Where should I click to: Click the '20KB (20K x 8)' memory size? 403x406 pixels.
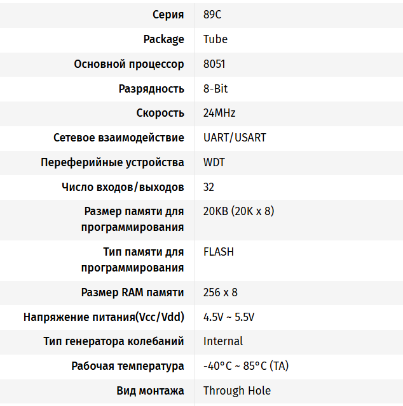pyautogui.click(x=239, y=211)
